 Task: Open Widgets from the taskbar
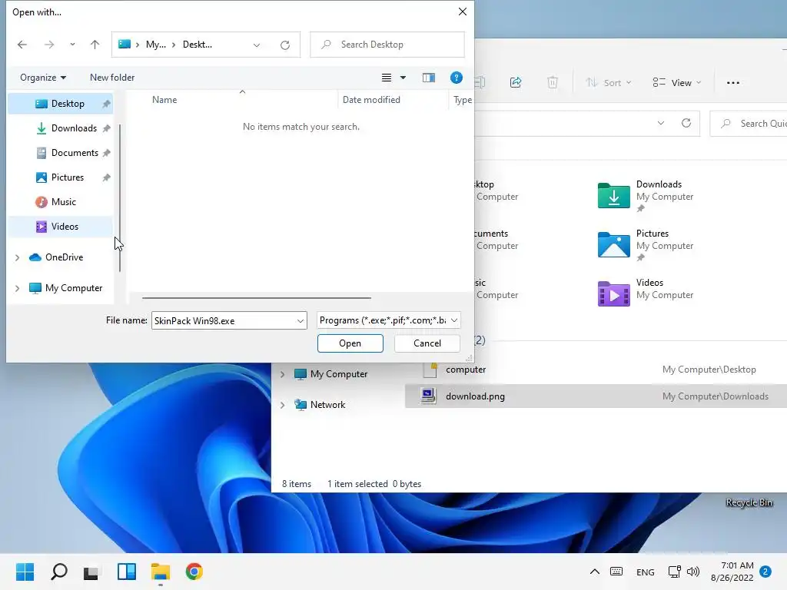coord(127,572)
